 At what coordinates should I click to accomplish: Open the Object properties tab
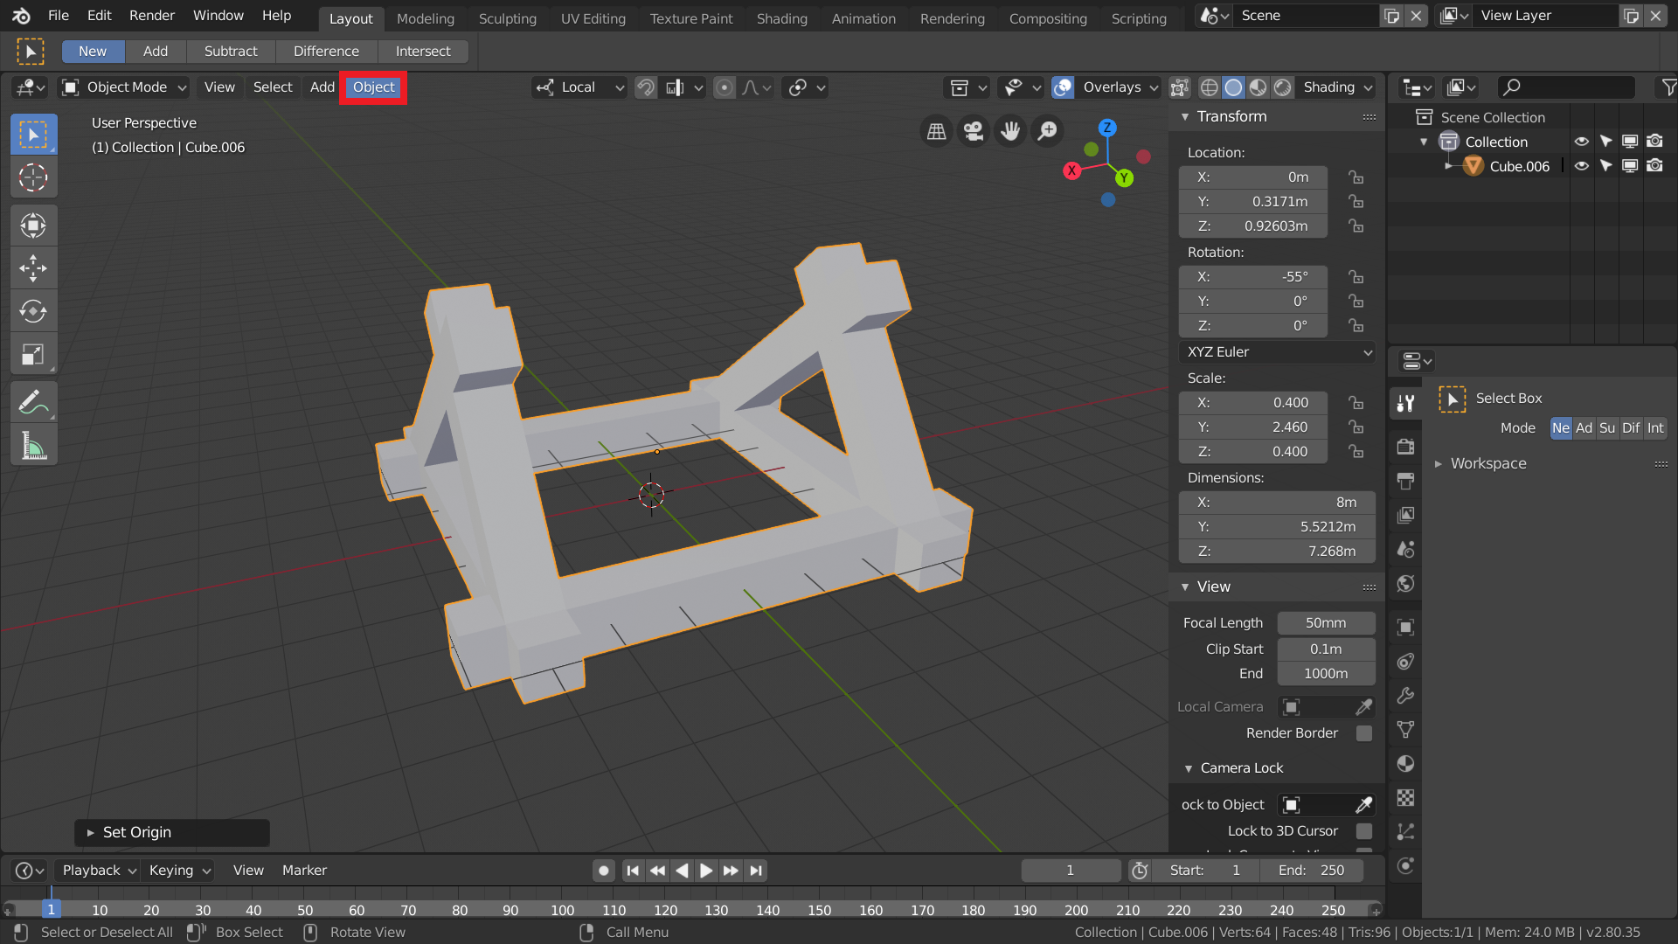tap(1405, 628)
